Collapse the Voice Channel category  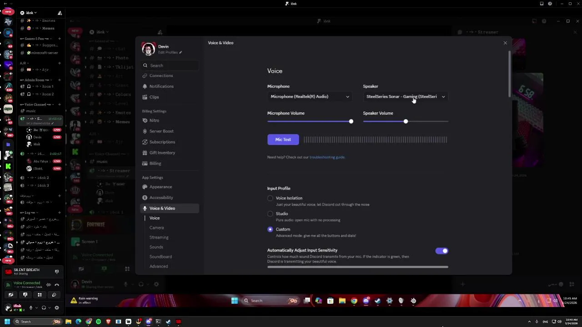36,104
